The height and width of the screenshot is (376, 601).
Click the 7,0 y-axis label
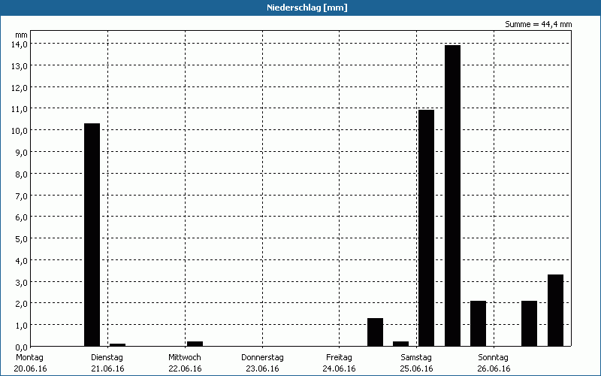click(x=22, y=196)
